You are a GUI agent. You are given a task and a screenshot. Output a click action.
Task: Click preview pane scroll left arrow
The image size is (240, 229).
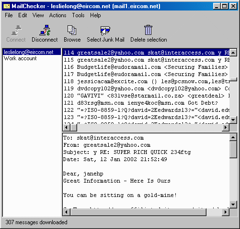(66, 212)
